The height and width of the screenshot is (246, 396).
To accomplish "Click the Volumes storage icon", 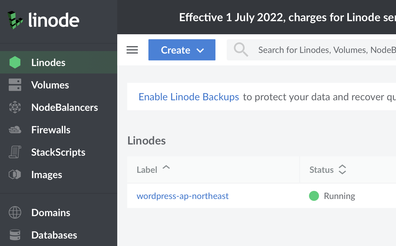I will [15, 85].
